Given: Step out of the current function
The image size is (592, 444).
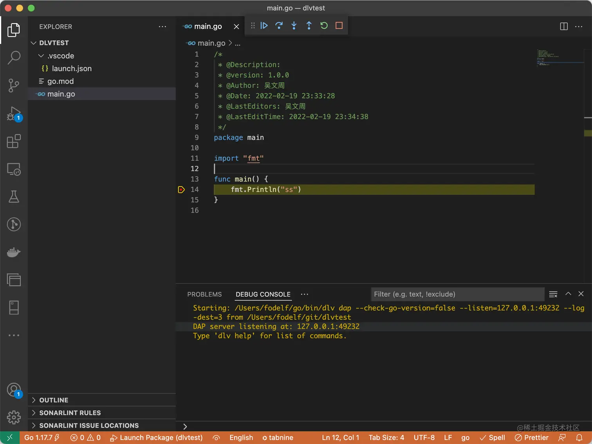Looking at the screenshot, I should pyautogui.click(x=309, y=25).
